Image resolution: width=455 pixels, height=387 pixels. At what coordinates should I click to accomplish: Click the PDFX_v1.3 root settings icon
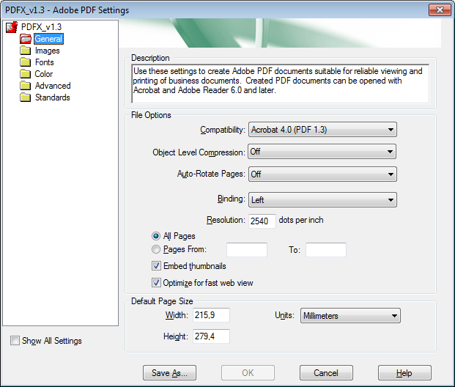pyautogui.click(x=12, y=27)
